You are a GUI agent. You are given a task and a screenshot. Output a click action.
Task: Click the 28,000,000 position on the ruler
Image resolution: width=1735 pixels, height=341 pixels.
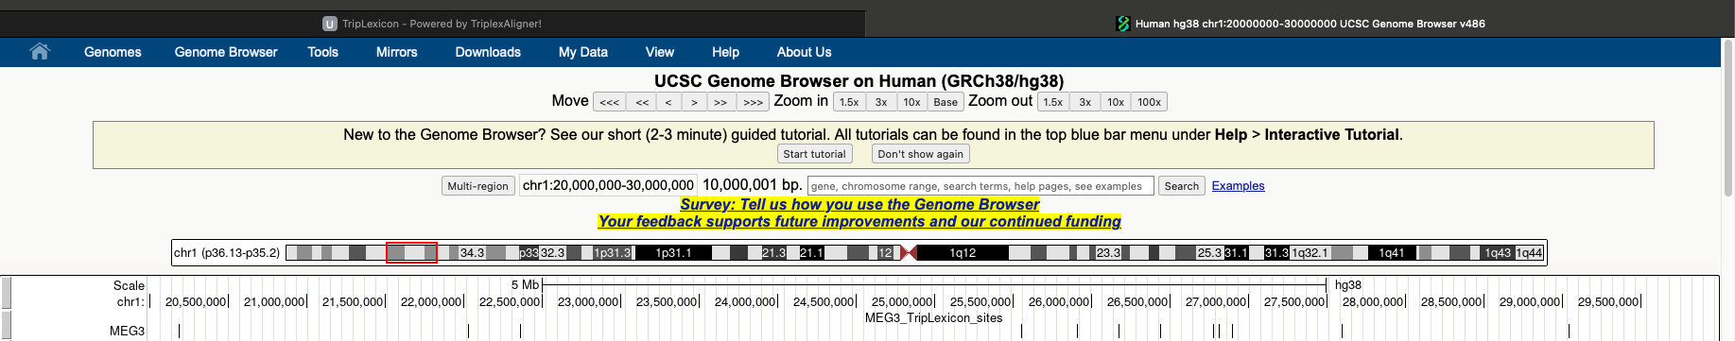coord(1373,302)
